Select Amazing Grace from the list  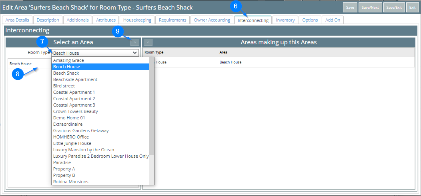point(68,60)
